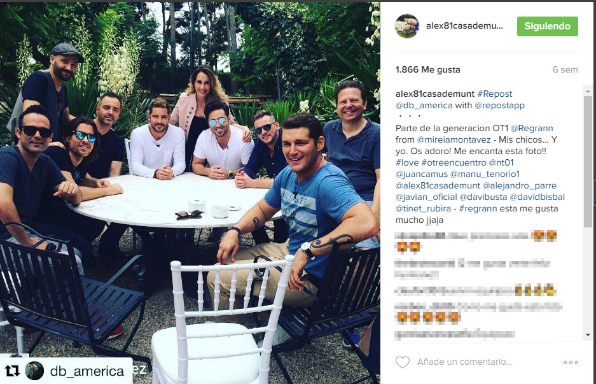Open alex81casademunt profile avatar picture

[407, 26]
